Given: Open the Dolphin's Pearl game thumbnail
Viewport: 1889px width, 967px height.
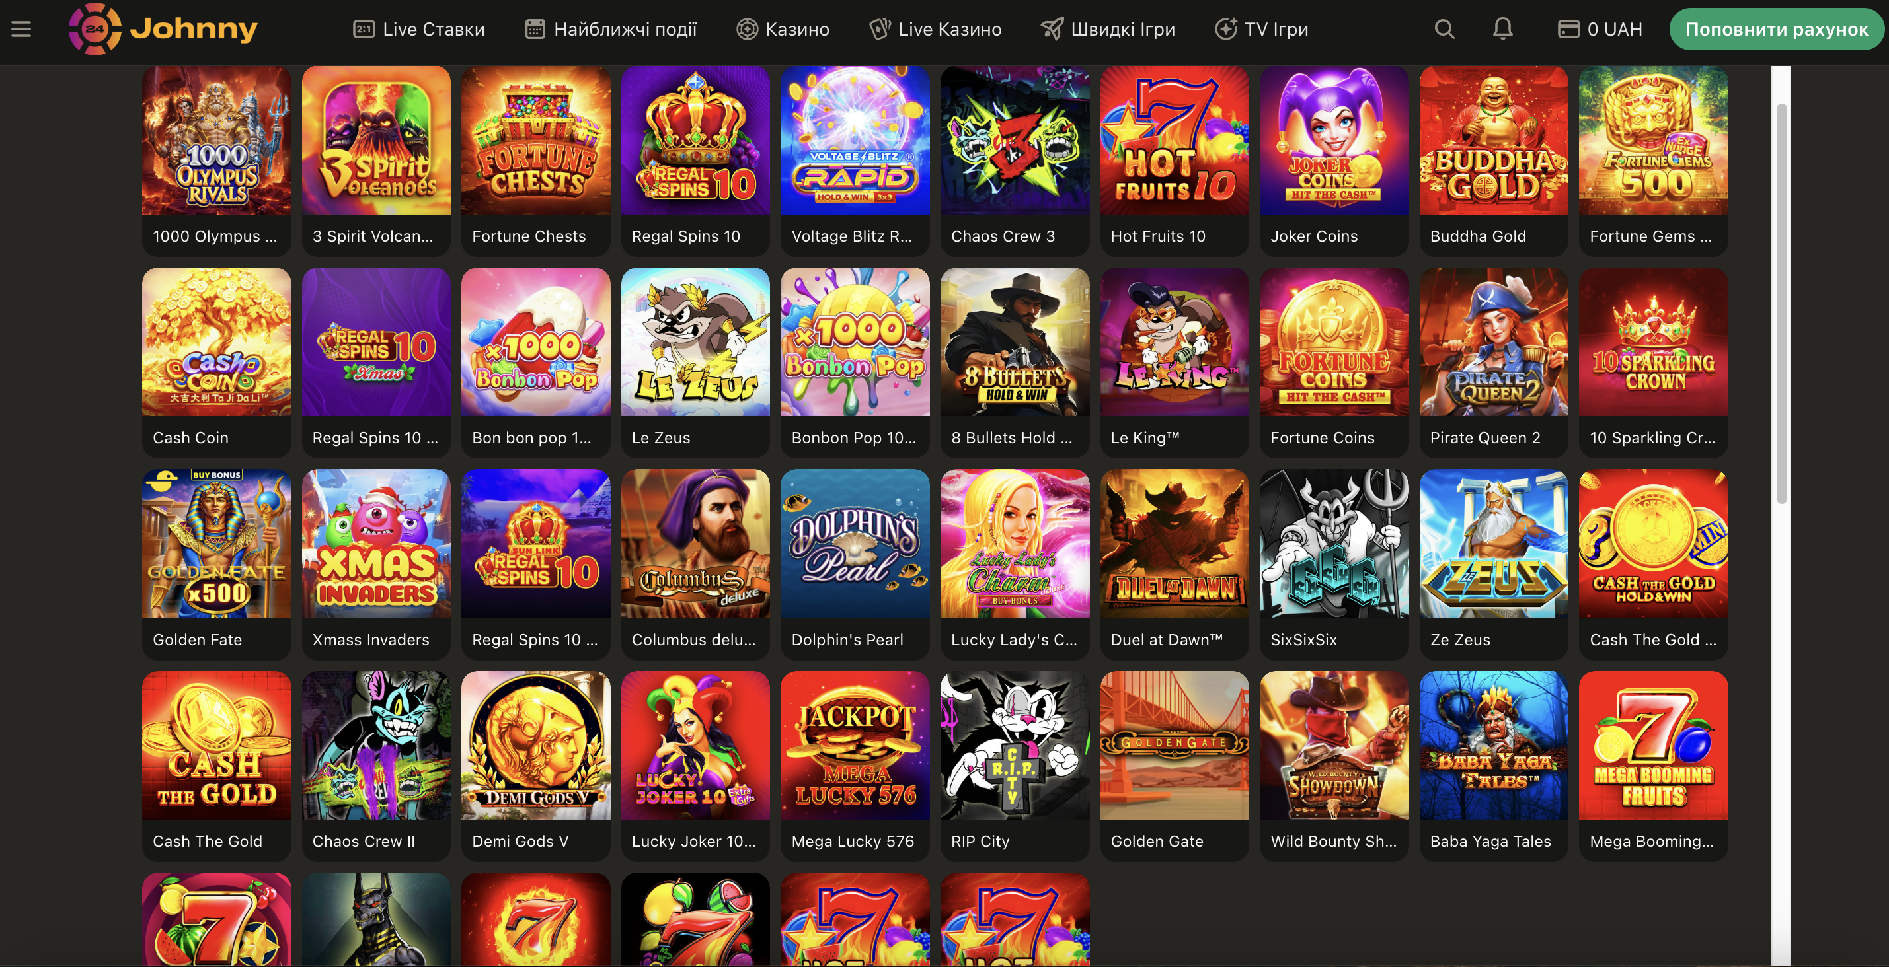Looking at the screenshot, I should point(855,544).
